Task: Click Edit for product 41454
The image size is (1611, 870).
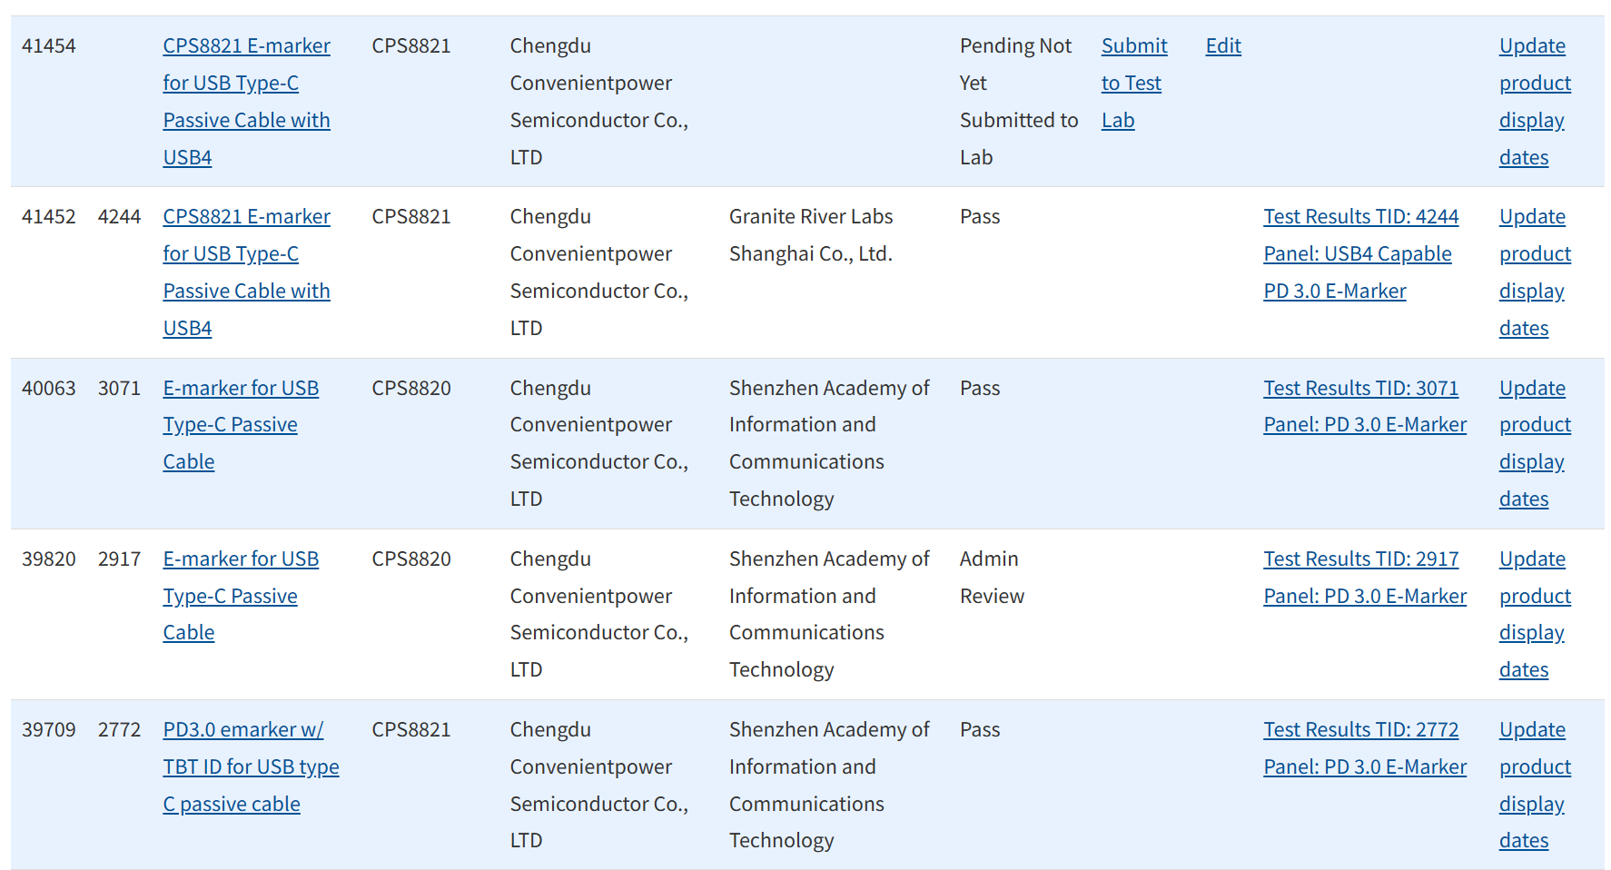Action: (x=1222, y=45)
